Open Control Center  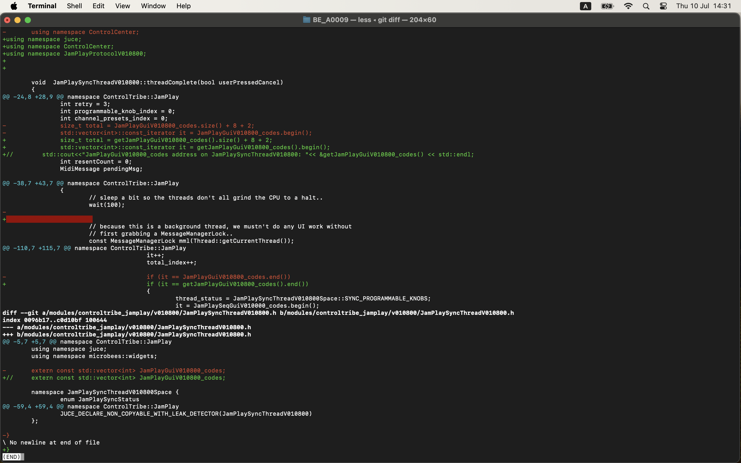point(663,6)
